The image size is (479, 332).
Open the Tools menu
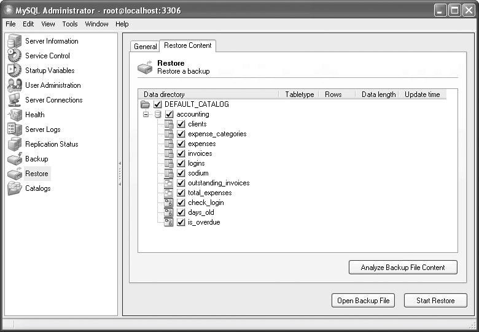tap(70, 24)
